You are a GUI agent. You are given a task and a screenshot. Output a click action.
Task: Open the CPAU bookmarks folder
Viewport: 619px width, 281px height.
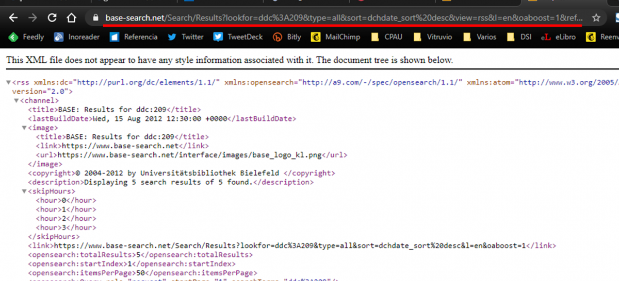point(386,37)
